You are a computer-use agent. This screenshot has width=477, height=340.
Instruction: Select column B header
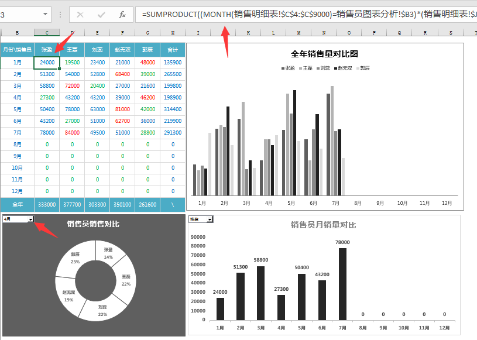pos(17,33)
